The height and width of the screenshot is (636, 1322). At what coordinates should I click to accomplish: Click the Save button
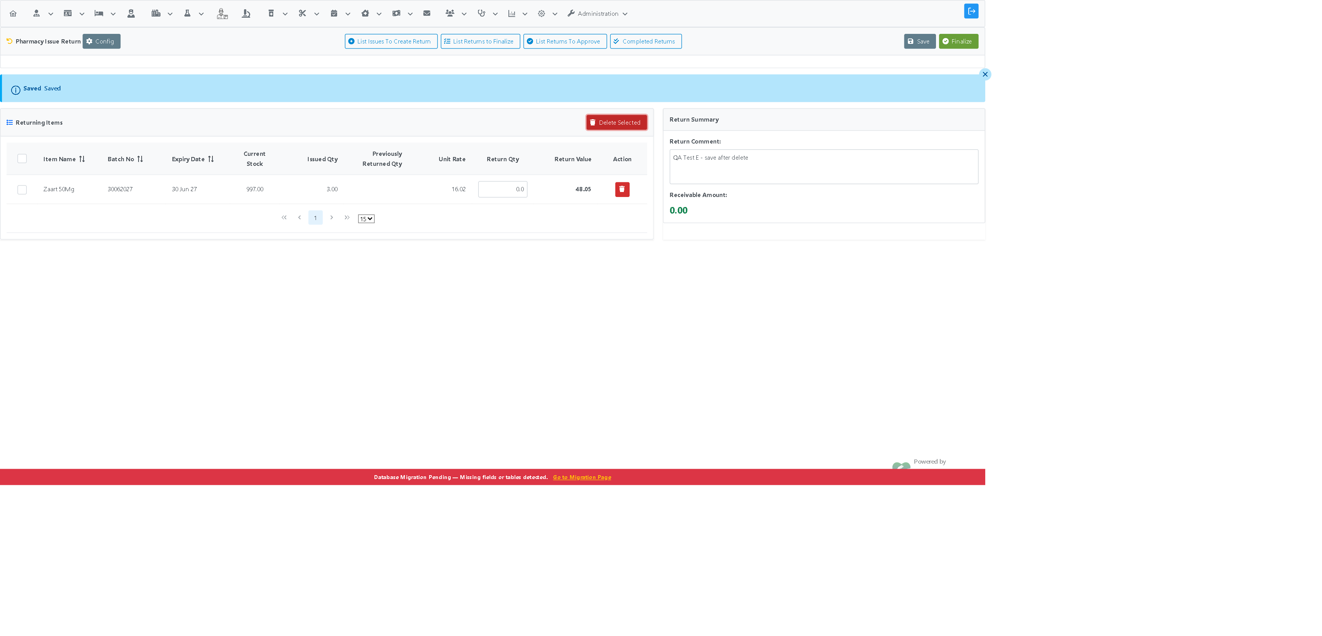click(x=920, y=42)
